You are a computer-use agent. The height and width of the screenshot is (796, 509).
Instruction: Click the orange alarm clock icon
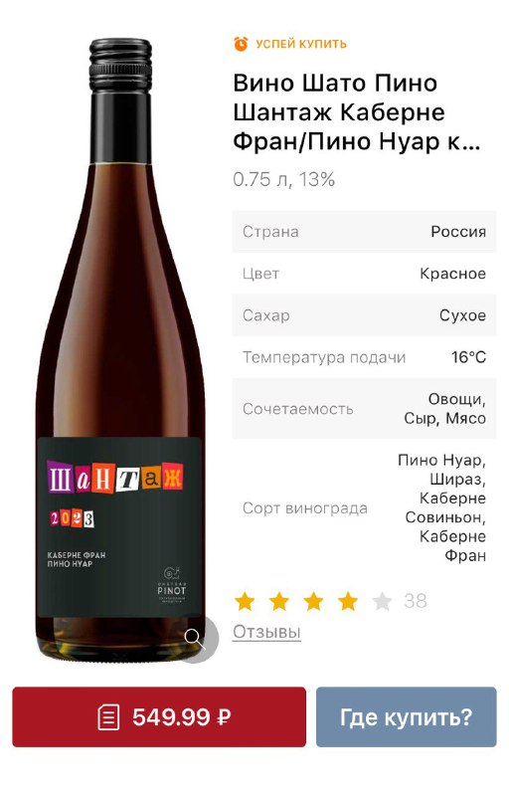[241, 44]
